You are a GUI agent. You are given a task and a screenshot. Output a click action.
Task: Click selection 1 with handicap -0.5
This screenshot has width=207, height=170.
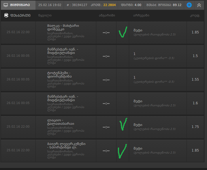(154, 80)
